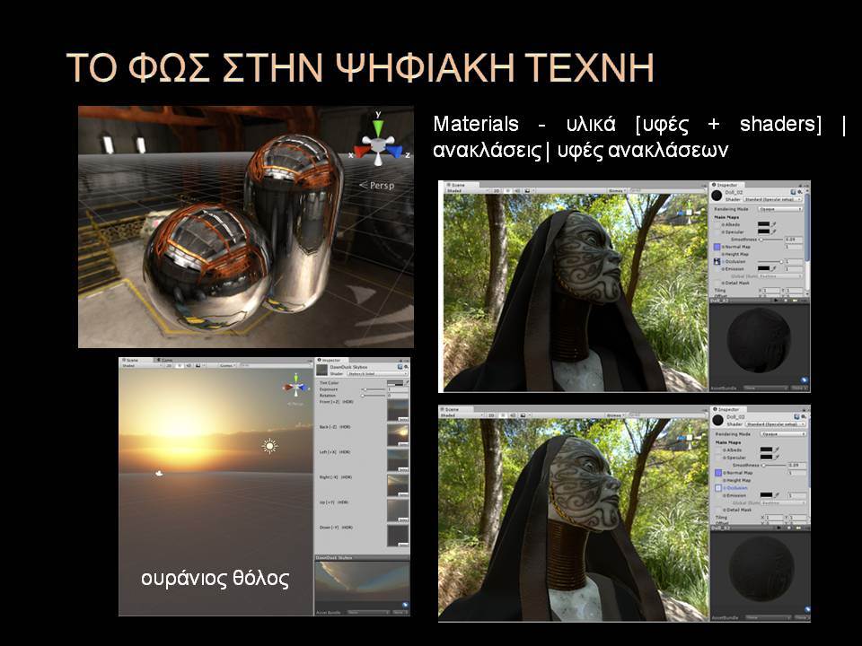862x646 pixels.
Task: Open the Shaded dropdown in upper doll scene
Action: point(470,190)
